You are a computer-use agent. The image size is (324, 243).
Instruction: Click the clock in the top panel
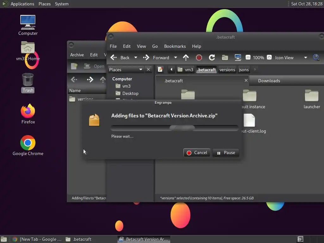[307, 4]
